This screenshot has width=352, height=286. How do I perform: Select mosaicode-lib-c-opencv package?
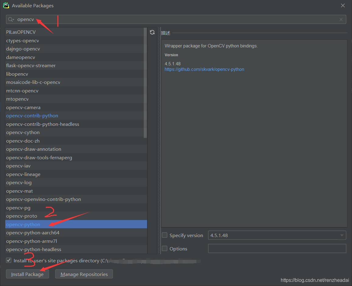[76, 82]
